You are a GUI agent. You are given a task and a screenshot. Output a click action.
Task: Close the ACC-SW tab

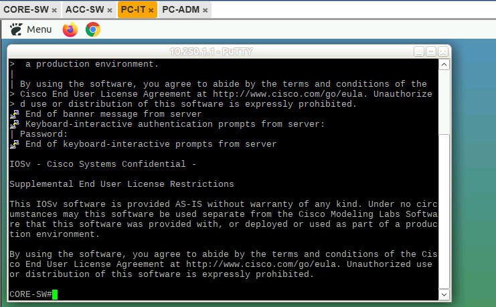tap(110, 11)
